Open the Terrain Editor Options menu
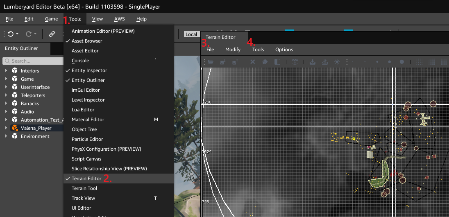 (284, 50)
